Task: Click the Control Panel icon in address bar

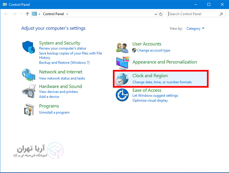Action: pos(34,14)
